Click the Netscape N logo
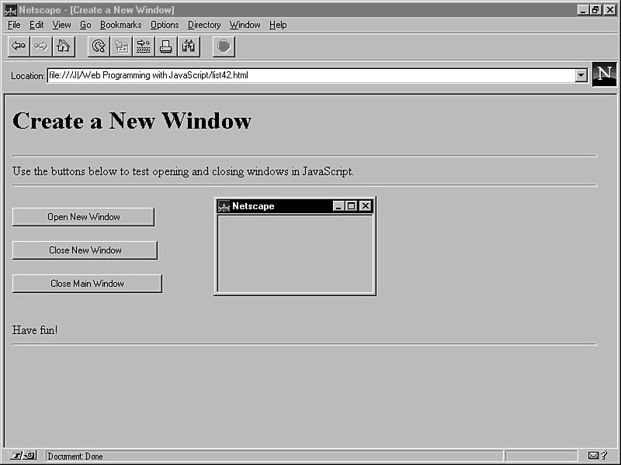The height and width of the screenshot is (465, 621). [605, 74]
